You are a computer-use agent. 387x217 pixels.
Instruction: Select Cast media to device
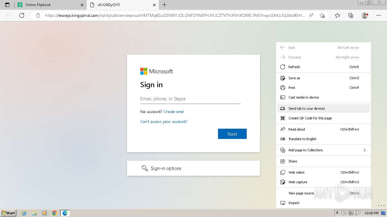tap(324, 97)
